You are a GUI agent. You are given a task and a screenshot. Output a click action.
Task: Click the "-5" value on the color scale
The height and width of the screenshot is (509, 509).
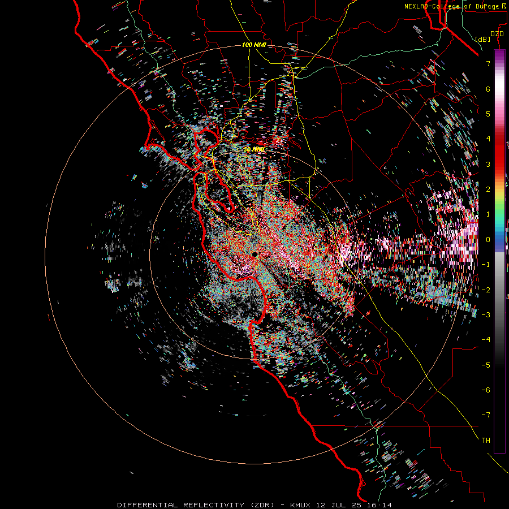(486, 365)
